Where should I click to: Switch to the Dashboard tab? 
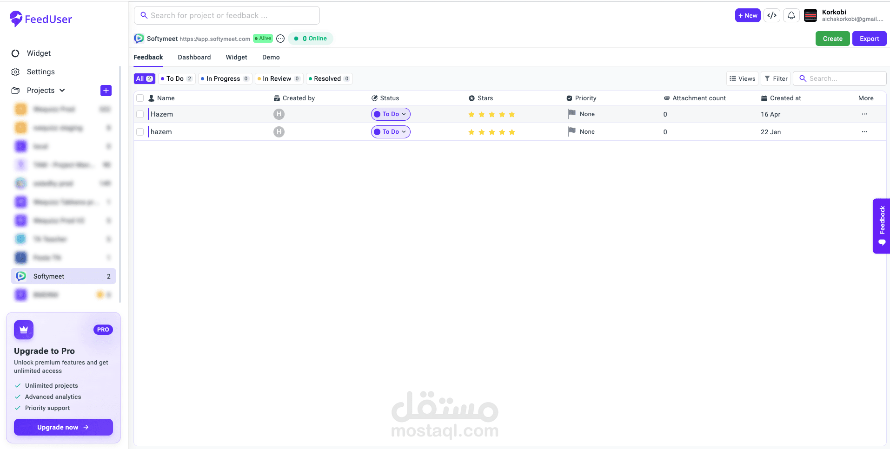[x=194, y=57]
